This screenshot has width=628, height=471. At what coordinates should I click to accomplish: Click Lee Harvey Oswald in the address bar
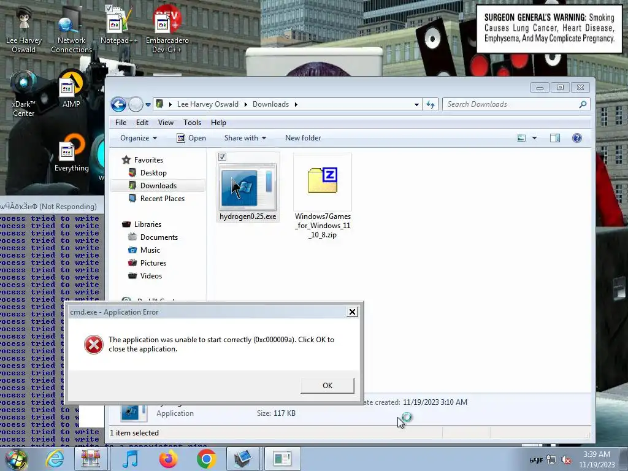(207, 104)
